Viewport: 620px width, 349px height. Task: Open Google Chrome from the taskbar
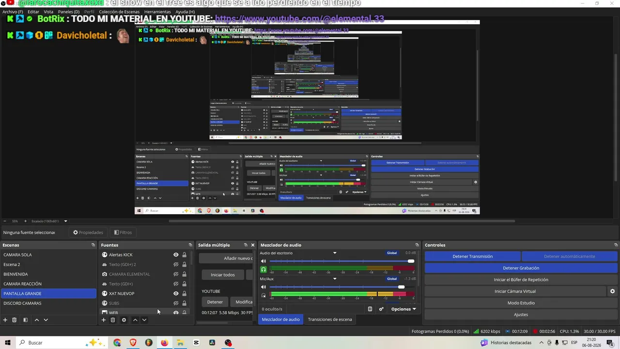[x=117, y=343]
